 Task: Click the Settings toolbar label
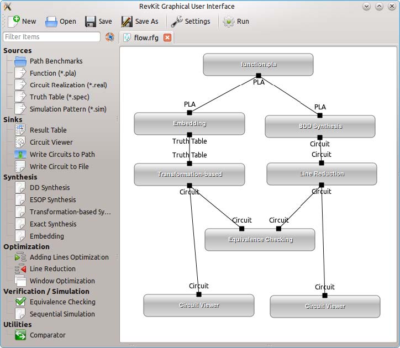[x=197, y=22]
